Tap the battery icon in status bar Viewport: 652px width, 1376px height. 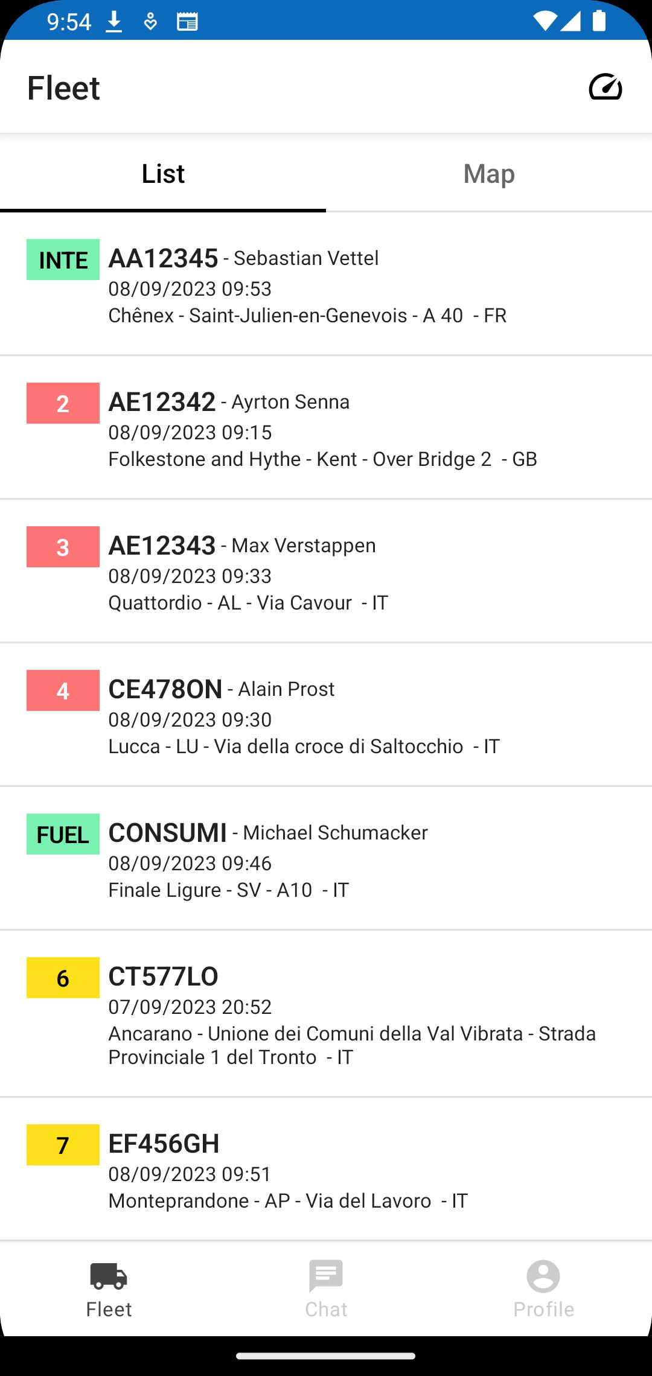click(599, 21)
